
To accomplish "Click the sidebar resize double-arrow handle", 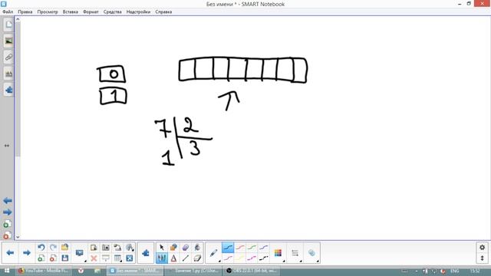I will click(x=7, y=146).
